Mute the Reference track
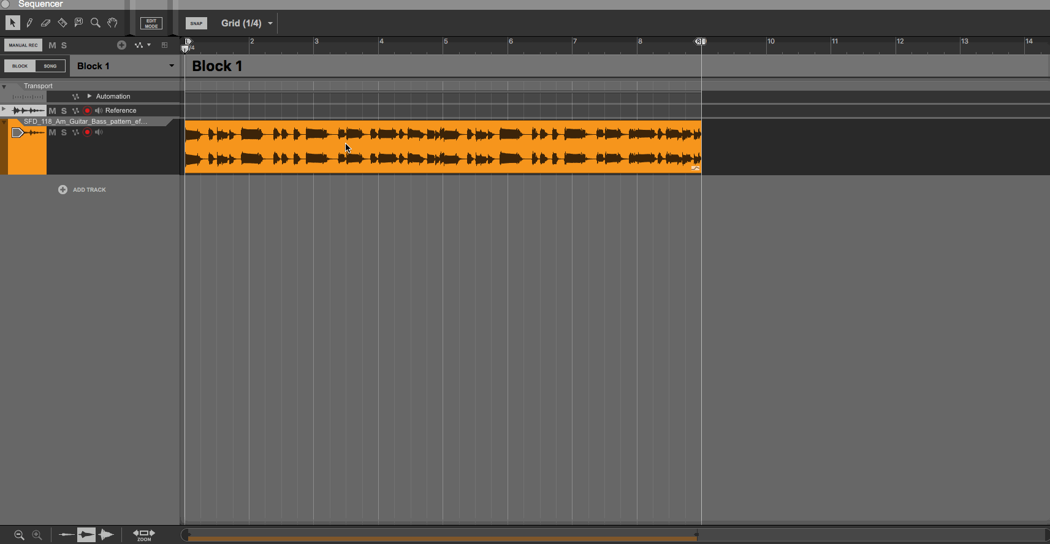Screen dimensions: 1050x544 [x=52, y=111]
